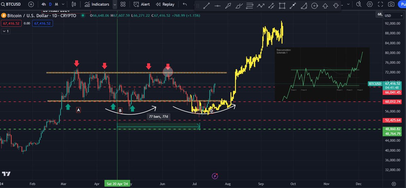This screenshot has height=188, width=406.
Task: Open time axis settings gear
Action: pos(393,184)
